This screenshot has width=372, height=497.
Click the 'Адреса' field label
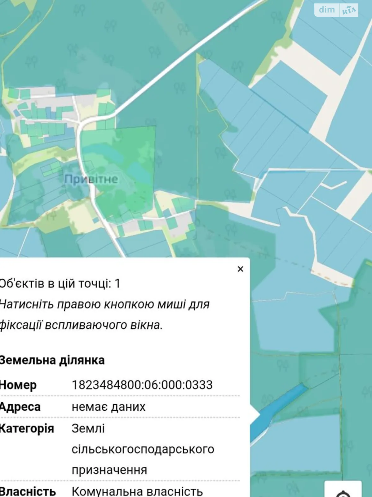tap(20, 407)
